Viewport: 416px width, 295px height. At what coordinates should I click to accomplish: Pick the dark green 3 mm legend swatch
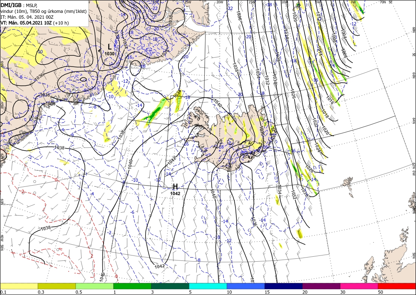(x=170, y=286)
